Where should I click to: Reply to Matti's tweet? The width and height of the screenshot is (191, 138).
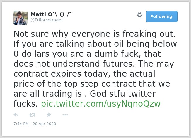[16, 115]
